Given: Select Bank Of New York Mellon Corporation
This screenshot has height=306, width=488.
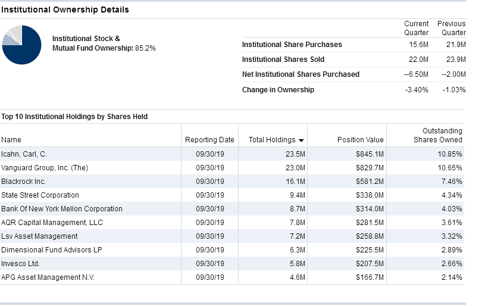Looking at the screenshot, I should [62, 209].
